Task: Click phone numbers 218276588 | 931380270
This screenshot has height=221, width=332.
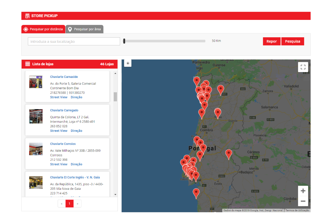Action: pyautogui.click(x=68, y=93)
